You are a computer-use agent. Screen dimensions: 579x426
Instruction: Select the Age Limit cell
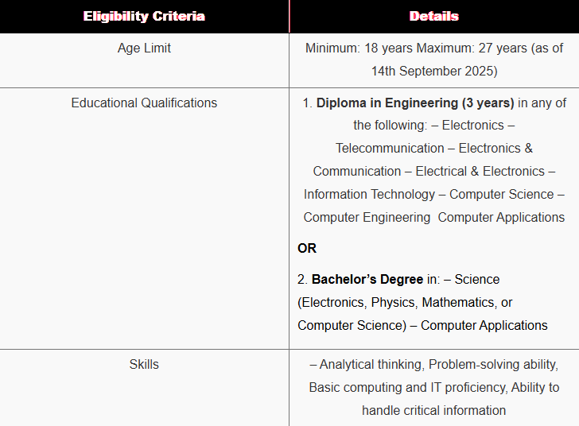[144, 48]
